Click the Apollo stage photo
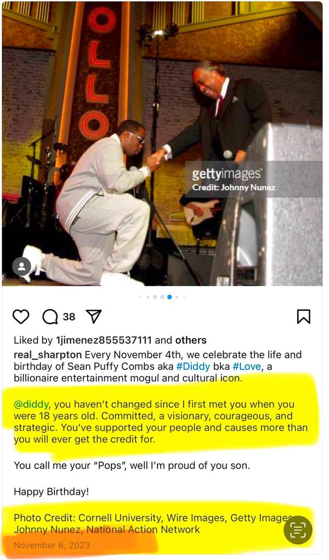The width and height of the screenshot is (329, 560). tap(162, 144)
